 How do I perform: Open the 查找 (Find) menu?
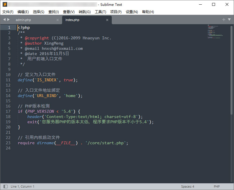tap(53, 12)
